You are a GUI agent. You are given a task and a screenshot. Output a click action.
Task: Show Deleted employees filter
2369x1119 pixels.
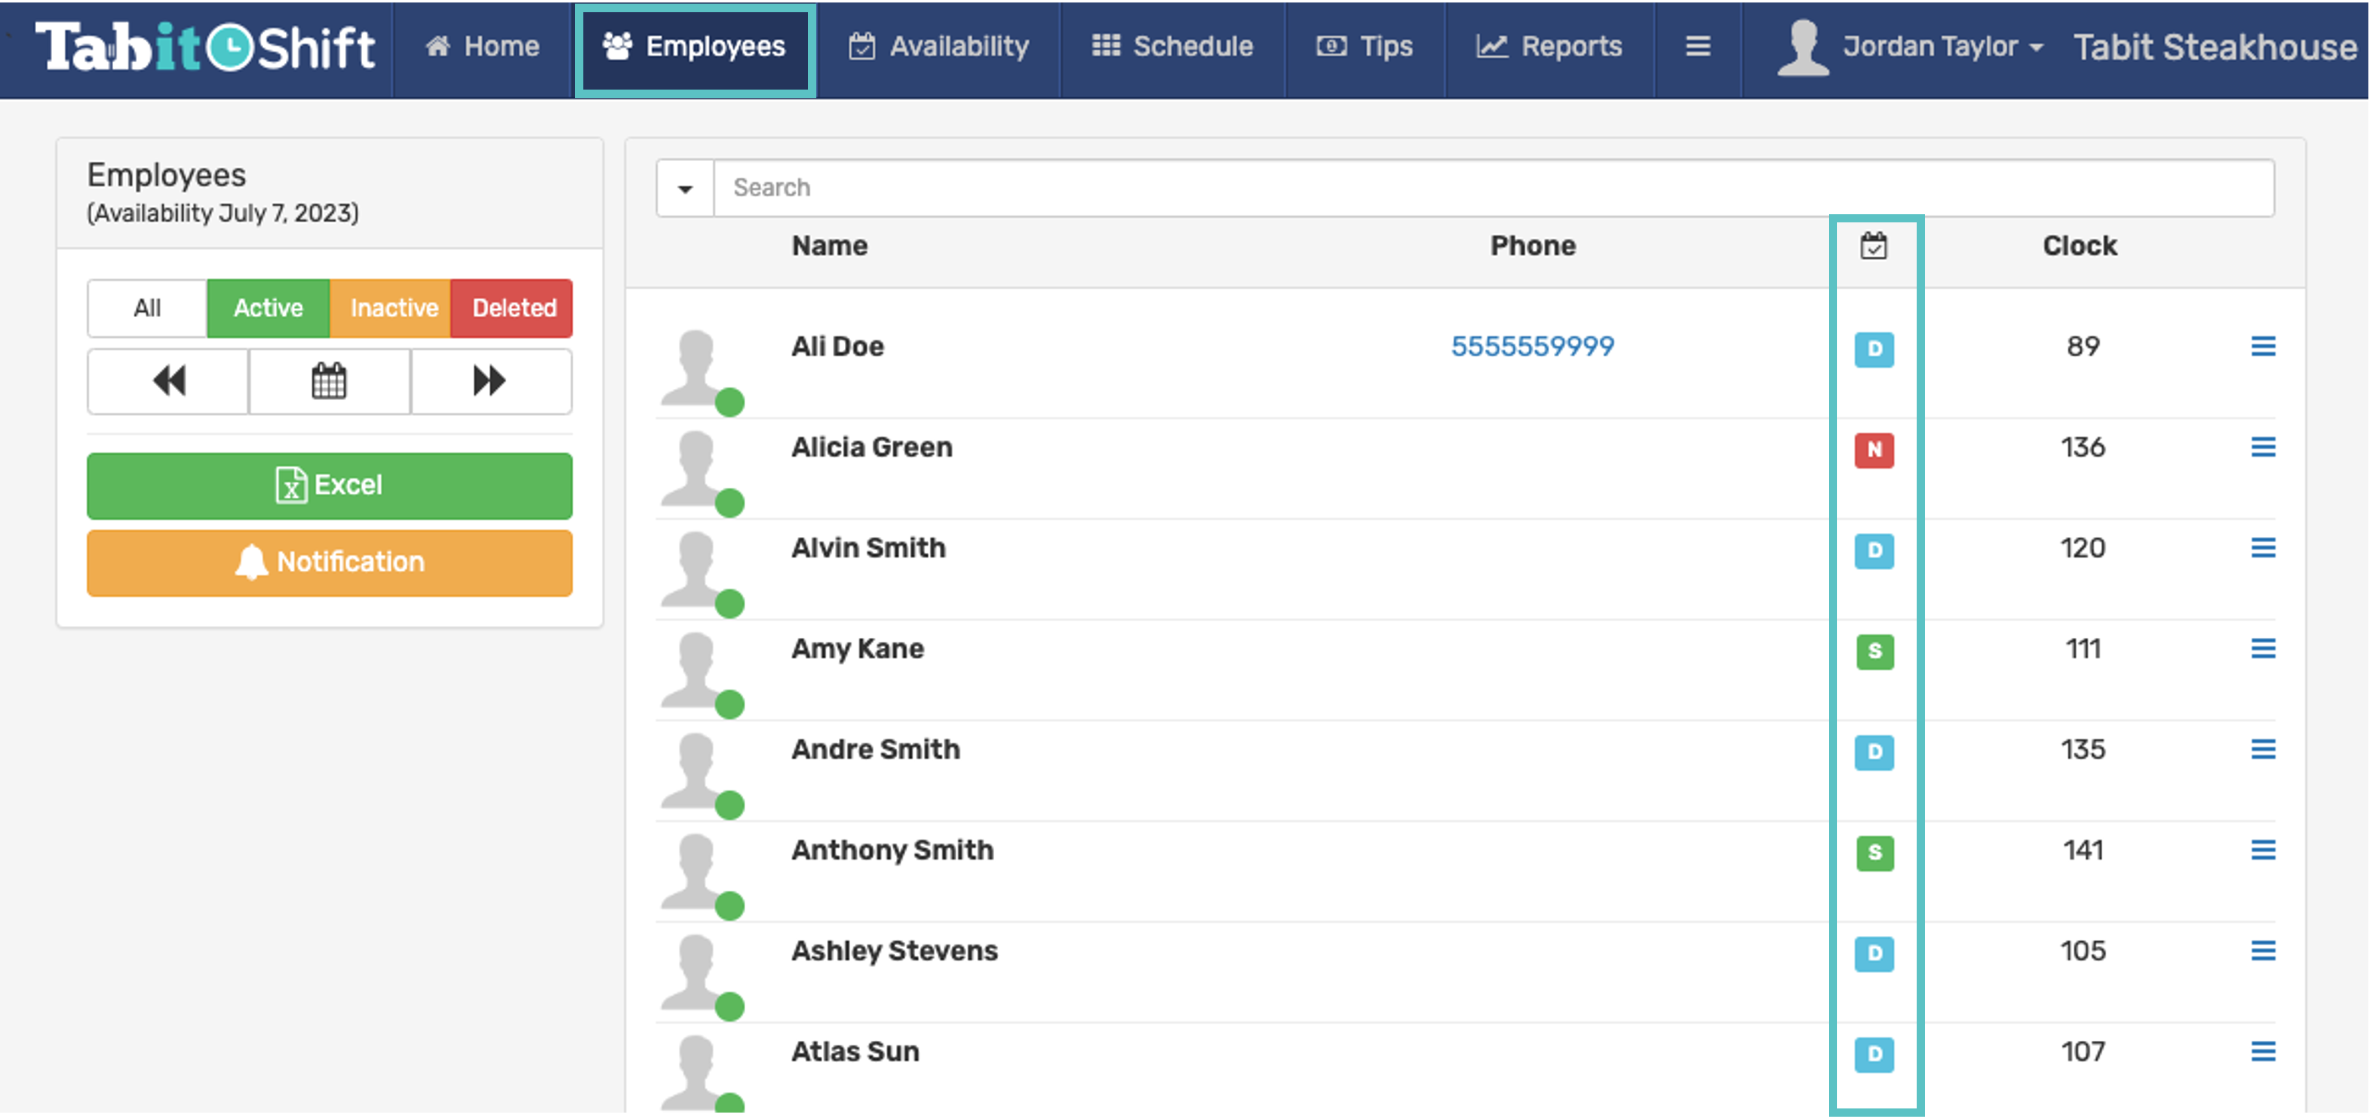pyautogui.click(x=513, y=308)
